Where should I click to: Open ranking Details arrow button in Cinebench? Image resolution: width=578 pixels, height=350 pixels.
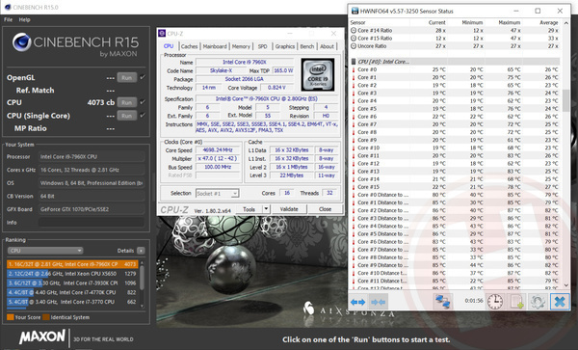[x=141, y=251]
